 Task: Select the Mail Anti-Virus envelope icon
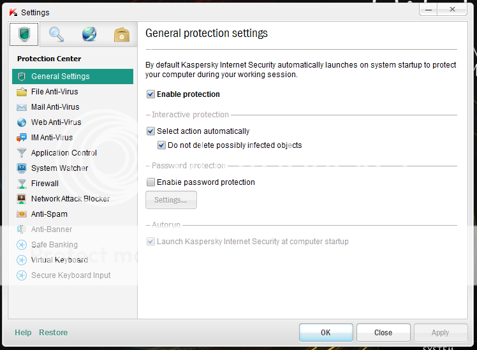tap(22, 107)
